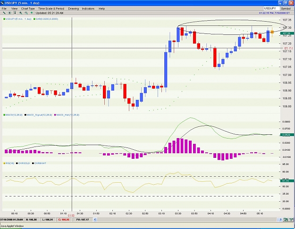Viewport: 295px width, 229px height.
Task: Click the 03:10 time axis label
Action: [161, 213]
